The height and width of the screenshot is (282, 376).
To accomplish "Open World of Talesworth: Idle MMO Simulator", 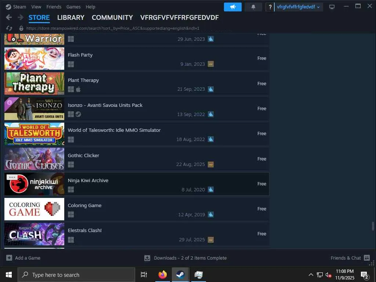I will (x=114, y=130).
